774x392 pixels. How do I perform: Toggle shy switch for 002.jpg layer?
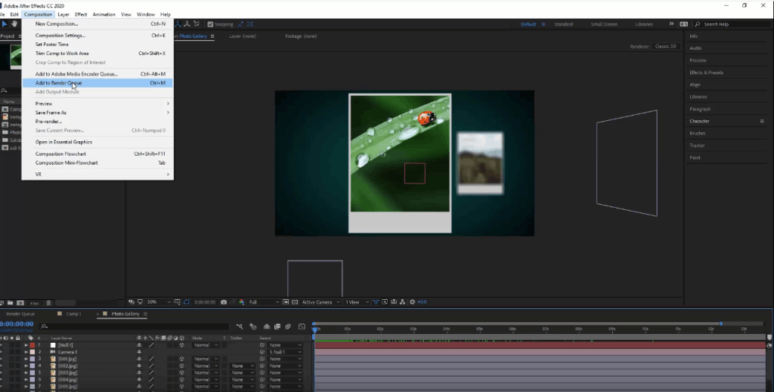click(139, 366)
